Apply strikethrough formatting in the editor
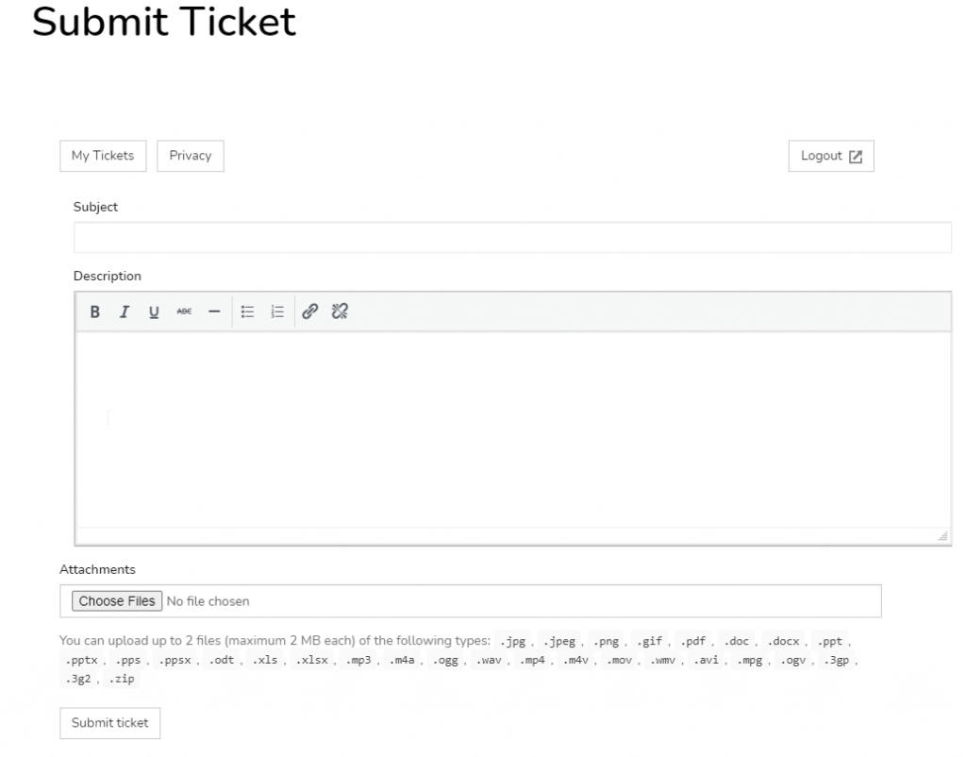 pyautogui.click(x=182, y=311)
